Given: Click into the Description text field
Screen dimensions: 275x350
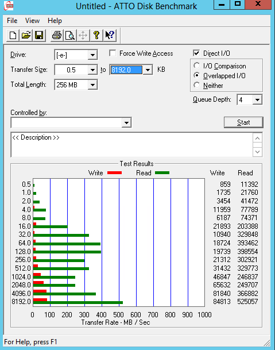Looking at the screenshot, I should [132, 145].
